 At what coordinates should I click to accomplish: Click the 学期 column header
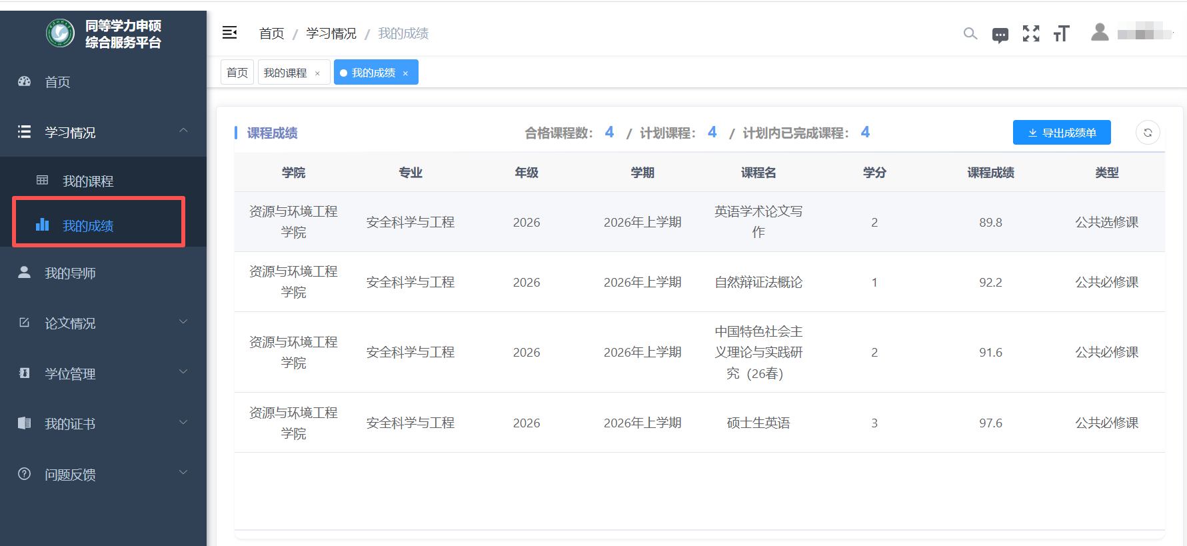pos(642,173)
